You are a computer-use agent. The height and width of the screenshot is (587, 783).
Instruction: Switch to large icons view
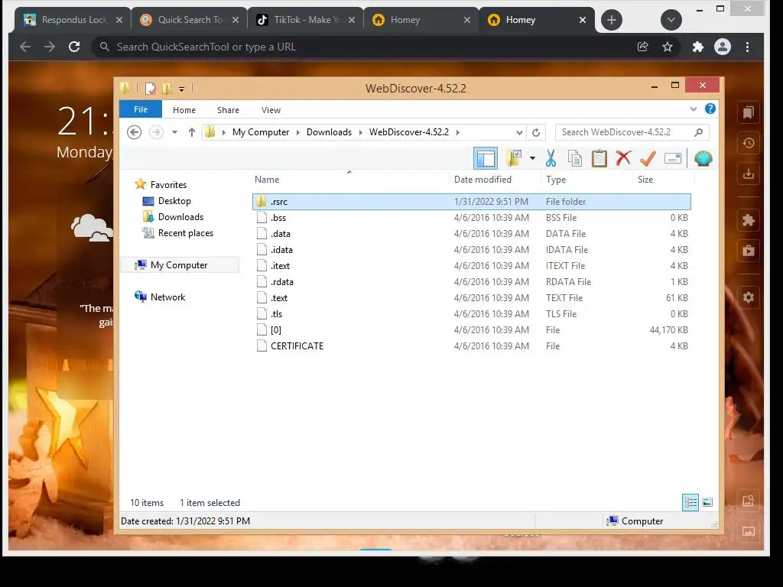coord(707,503)
